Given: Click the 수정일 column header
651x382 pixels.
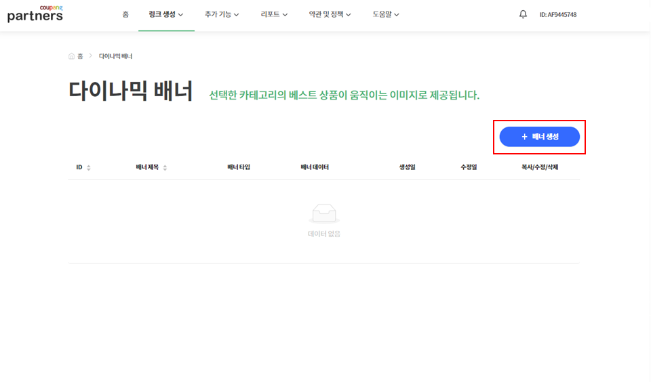Looking at the screenshot, I should 469,167.
